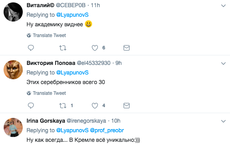Screen dimensions: 230x145
Task: Click Translate Tweet under Виталий's reply
Action: coord(49,35)
